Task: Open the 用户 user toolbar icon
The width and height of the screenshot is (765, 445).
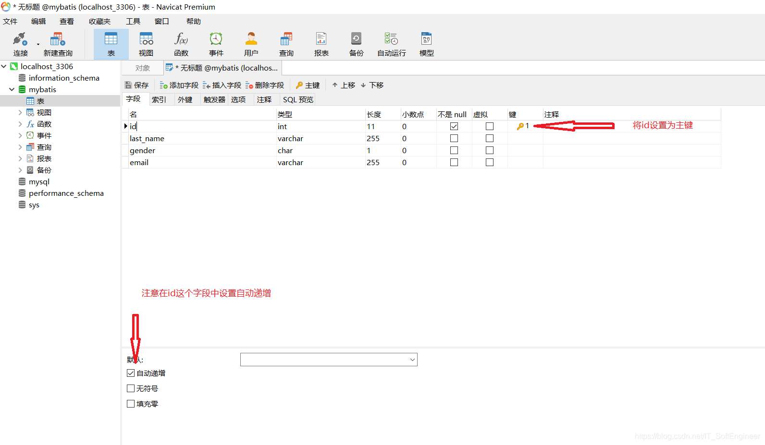Action: [251, 44]
